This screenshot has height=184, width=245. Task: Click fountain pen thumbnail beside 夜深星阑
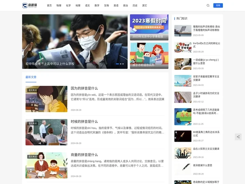tap(183, 169)
